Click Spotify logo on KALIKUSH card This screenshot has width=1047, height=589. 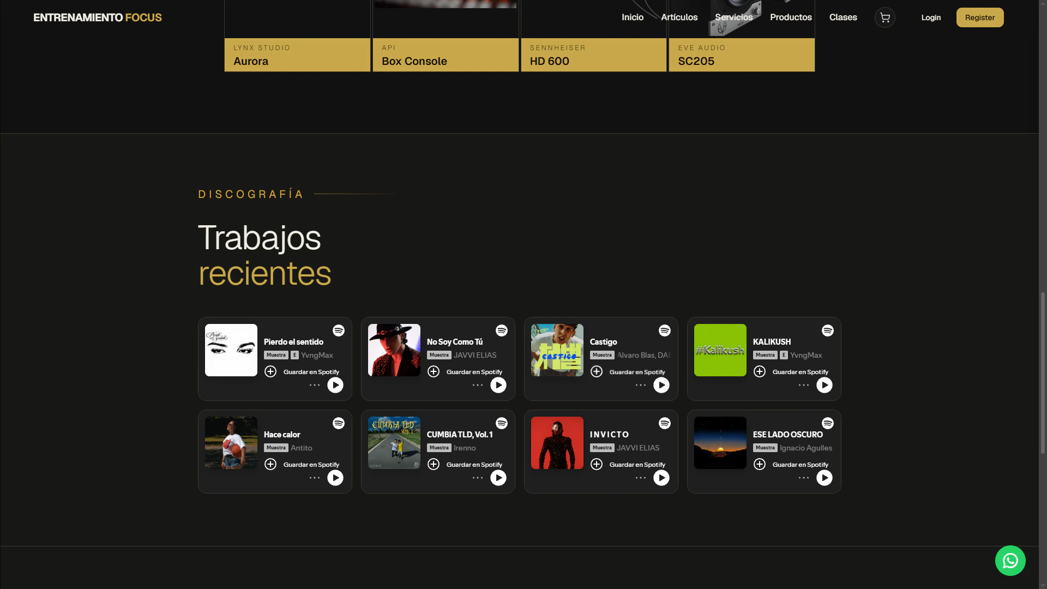(828, 330)
